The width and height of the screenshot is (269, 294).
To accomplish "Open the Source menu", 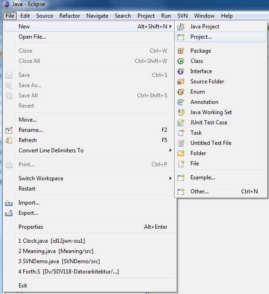I will pyautogui.click(x=45, y=16).
